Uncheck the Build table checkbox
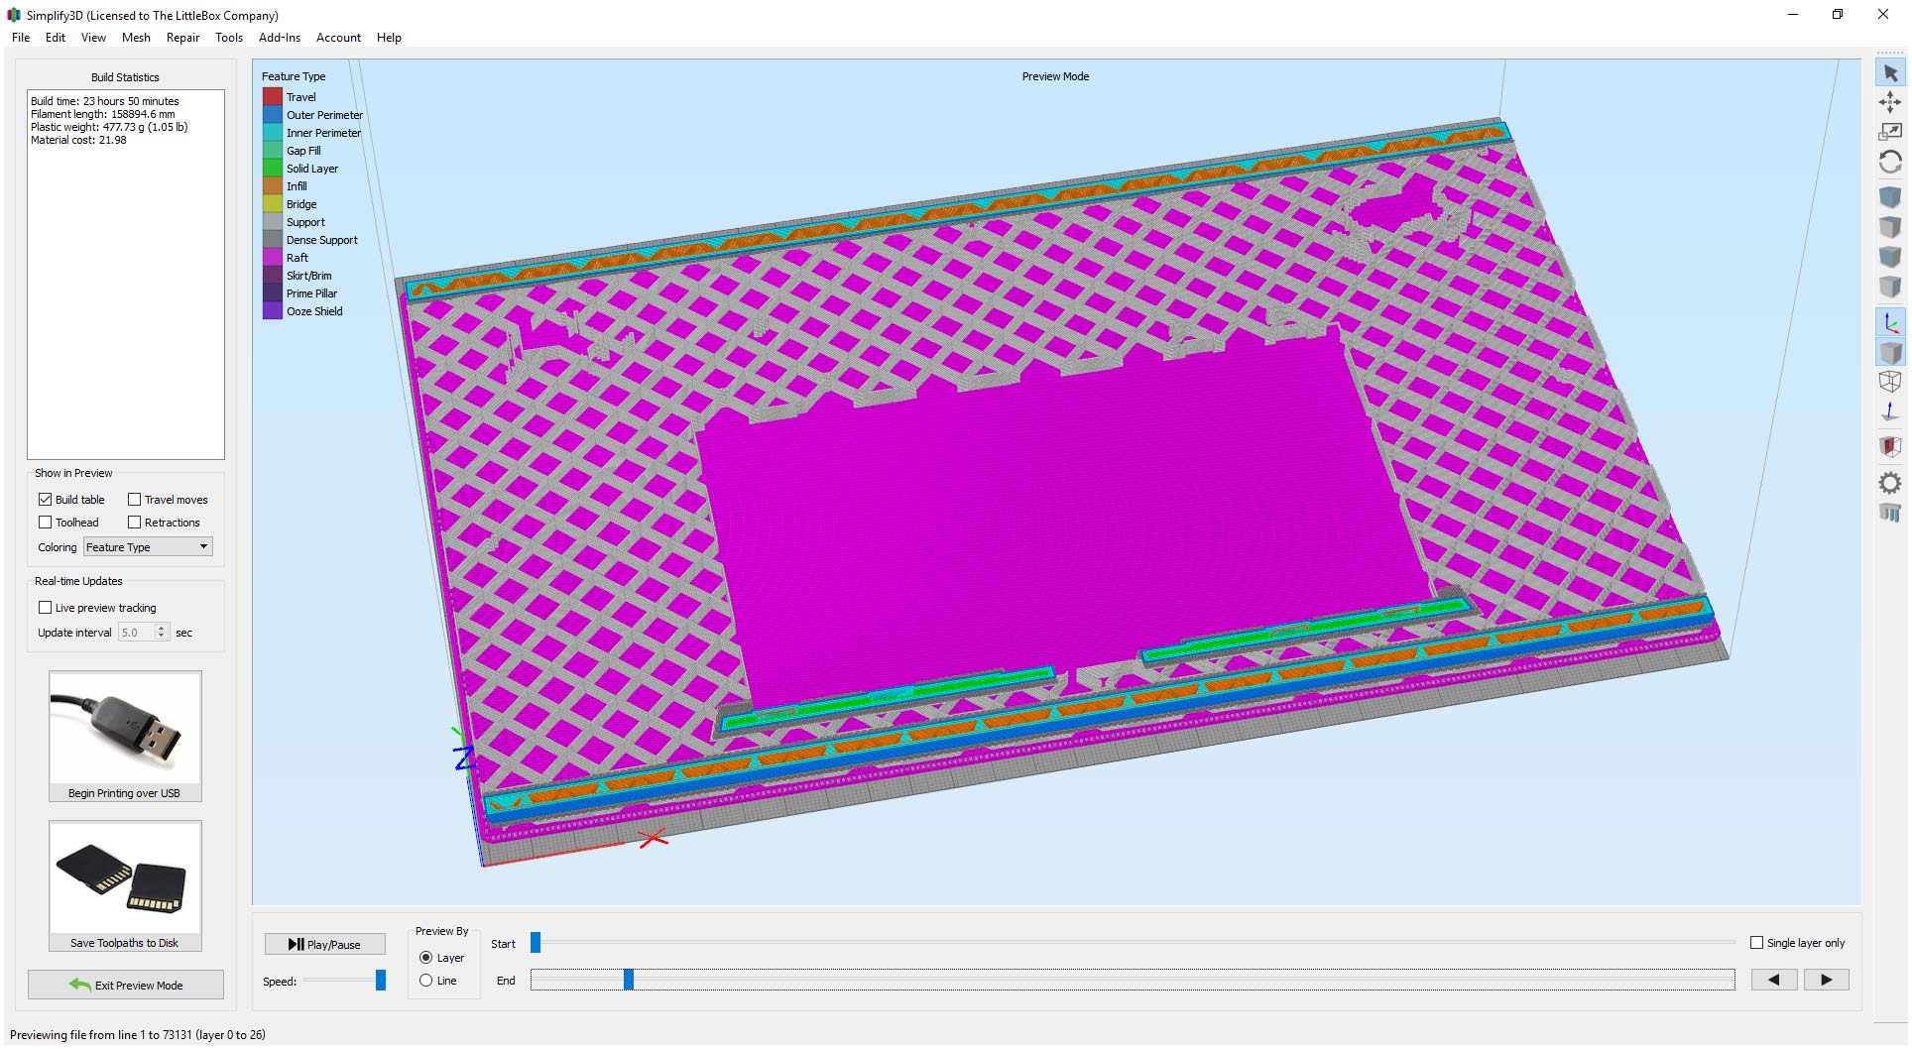This screenshot has height=1049, width=1912. (x=45, y=500)
